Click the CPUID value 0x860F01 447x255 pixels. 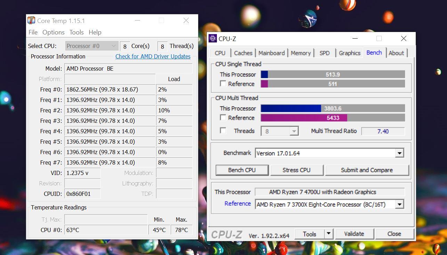coord(82,194)
